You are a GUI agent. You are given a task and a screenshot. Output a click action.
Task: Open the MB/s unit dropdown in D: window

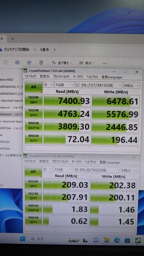pyautogui.click(x=129, y=170)
